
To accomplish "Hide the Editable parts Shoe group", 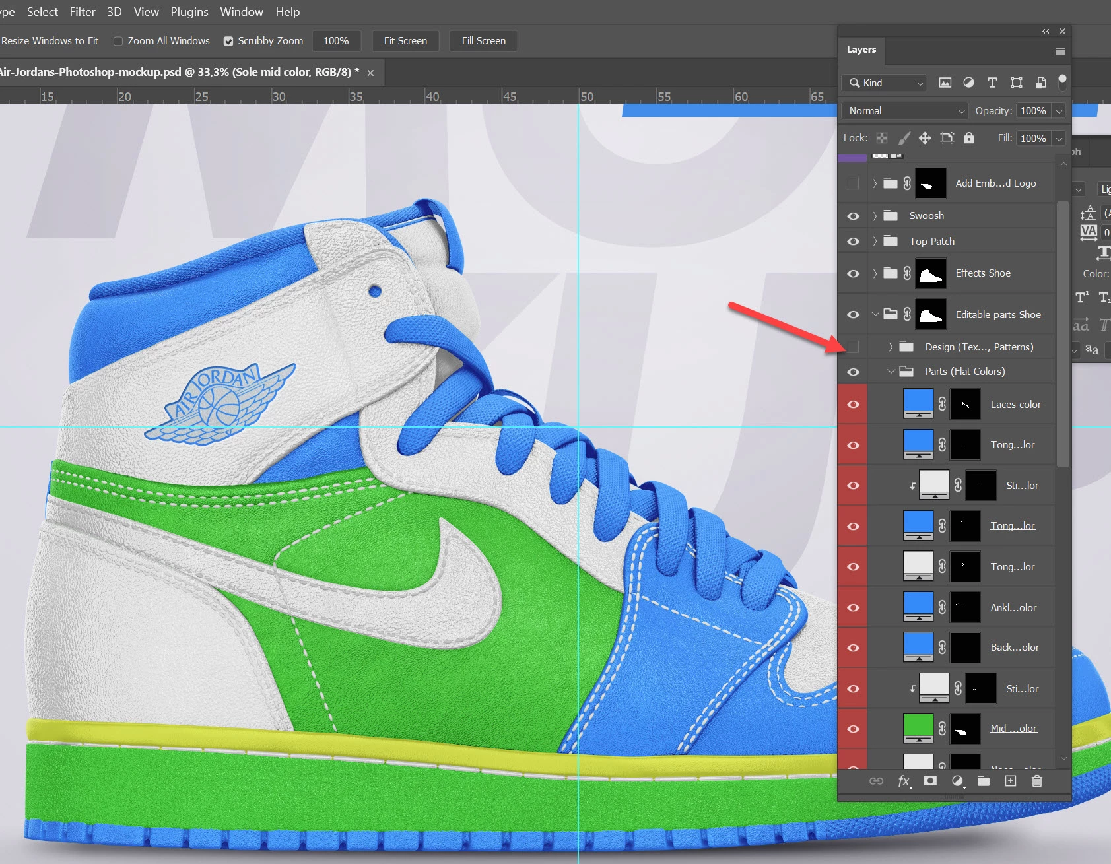I will 853,314.
